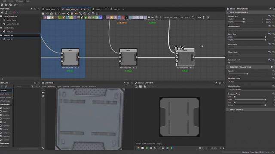Image resolution: width=275 pixels, height=154 pixels.
Task: Click the page icon above the selected Blend node
Action: coord(176,48)
